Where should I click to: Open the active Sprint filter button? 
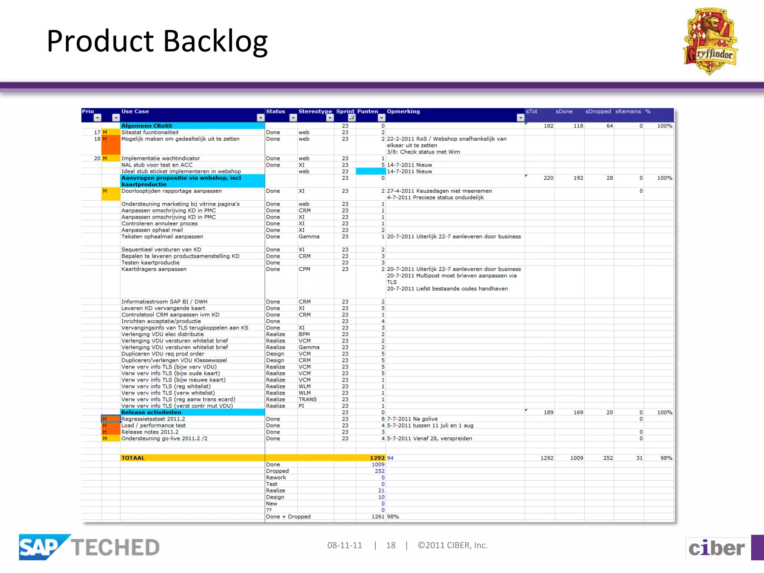click(x=352, y=118)
